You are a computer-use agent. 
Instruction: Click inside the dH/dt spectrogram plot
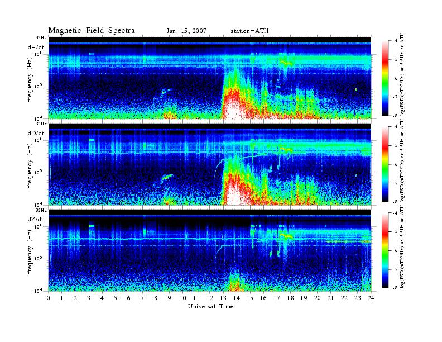click(210, 78)
